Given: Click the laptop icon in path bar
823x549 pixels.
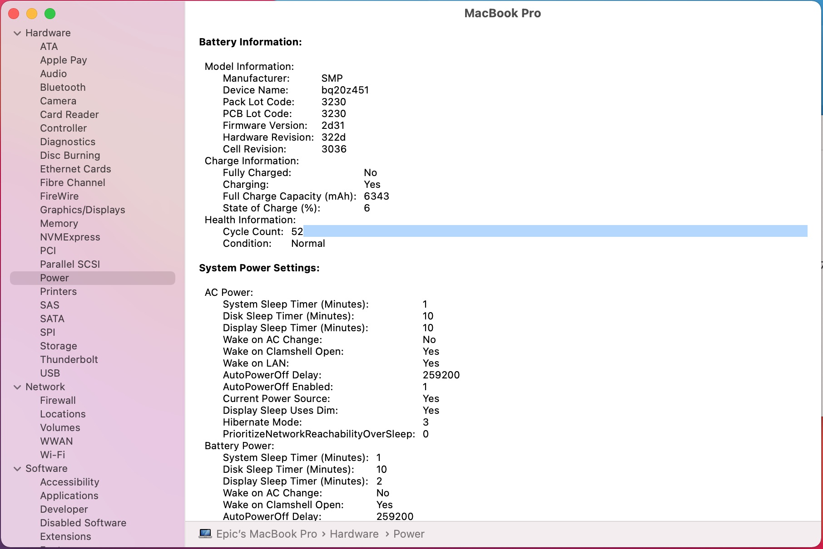Looking at the screenshot, I should [x=205, y=534].
